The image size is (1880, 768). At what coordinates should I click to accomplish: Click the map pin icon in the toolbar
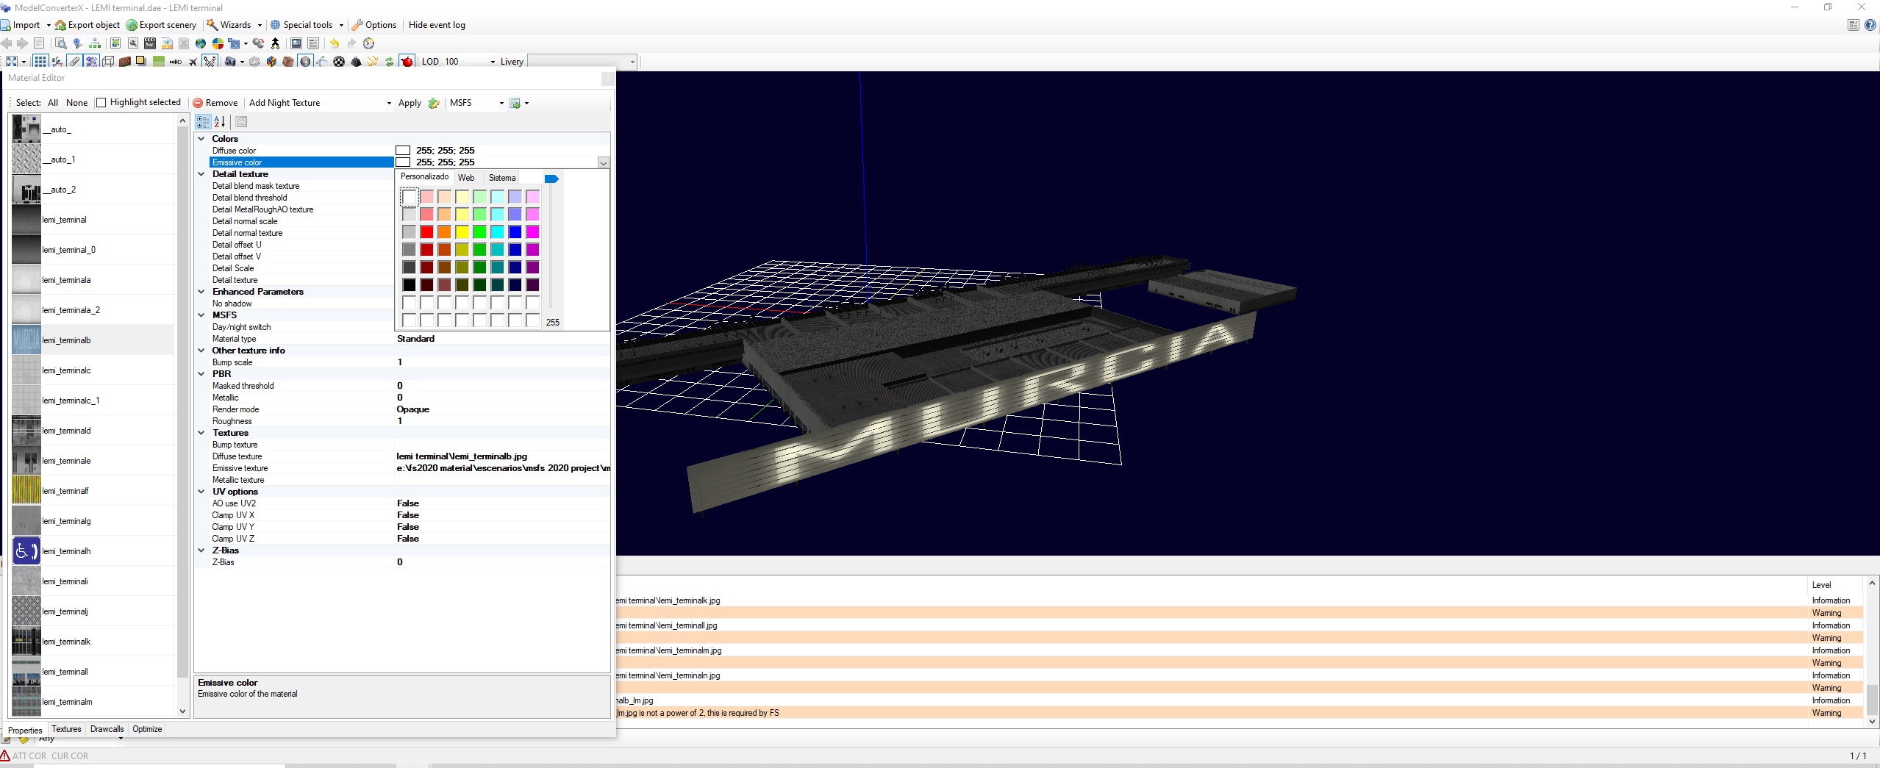point(77,43)
